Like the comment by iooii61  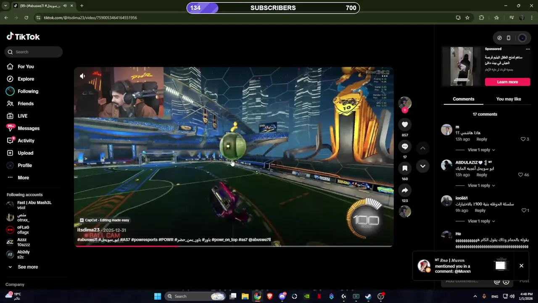[524, 210]
